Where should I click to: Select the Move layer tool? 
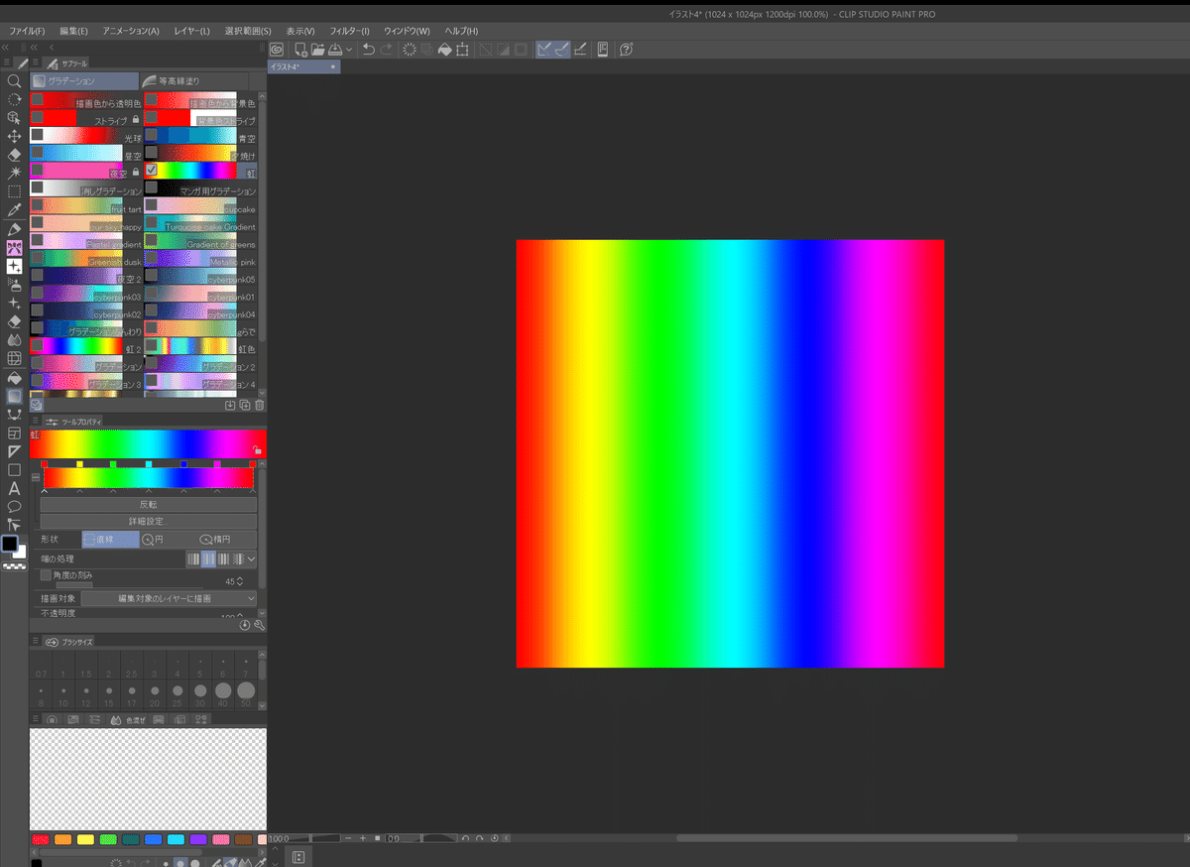pyautogui.click(x=14, y=136)
